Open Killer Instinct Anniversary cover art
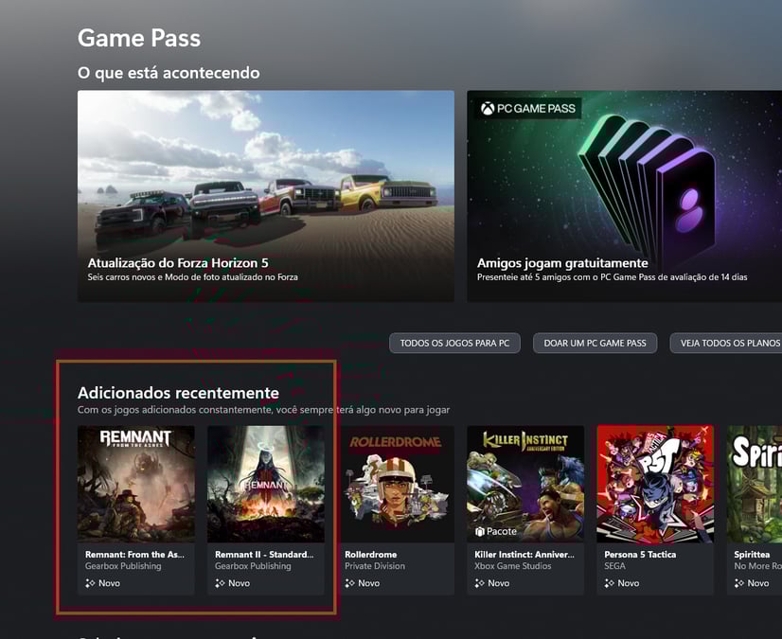The image size is (782, 639). click(x=525, y=484)
